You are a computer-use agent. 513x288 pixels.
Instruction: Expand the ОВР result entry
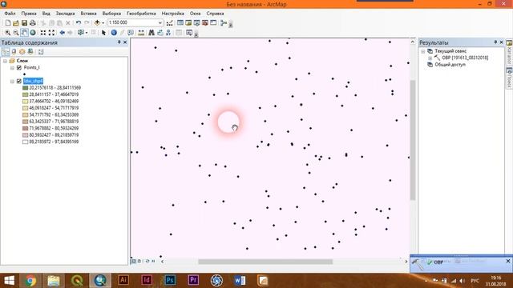coord(430,58)
